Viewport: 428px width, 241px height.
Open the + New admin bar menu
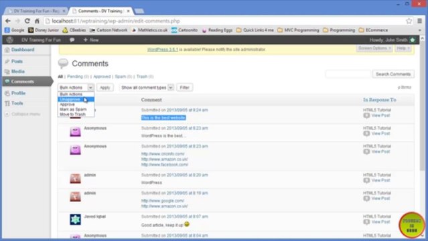click(91, 40)
